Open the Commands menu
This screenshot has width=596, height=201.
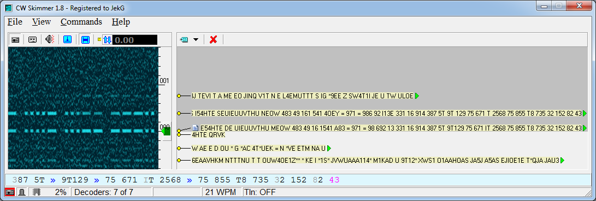tap(81, 22)
